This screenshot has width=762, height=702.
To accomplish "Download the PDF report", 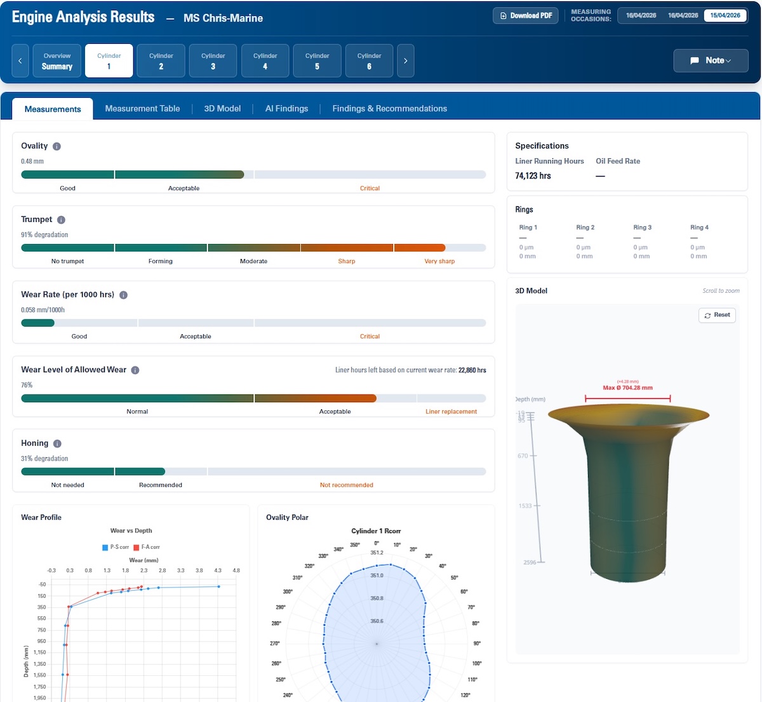I will (525, 15).
